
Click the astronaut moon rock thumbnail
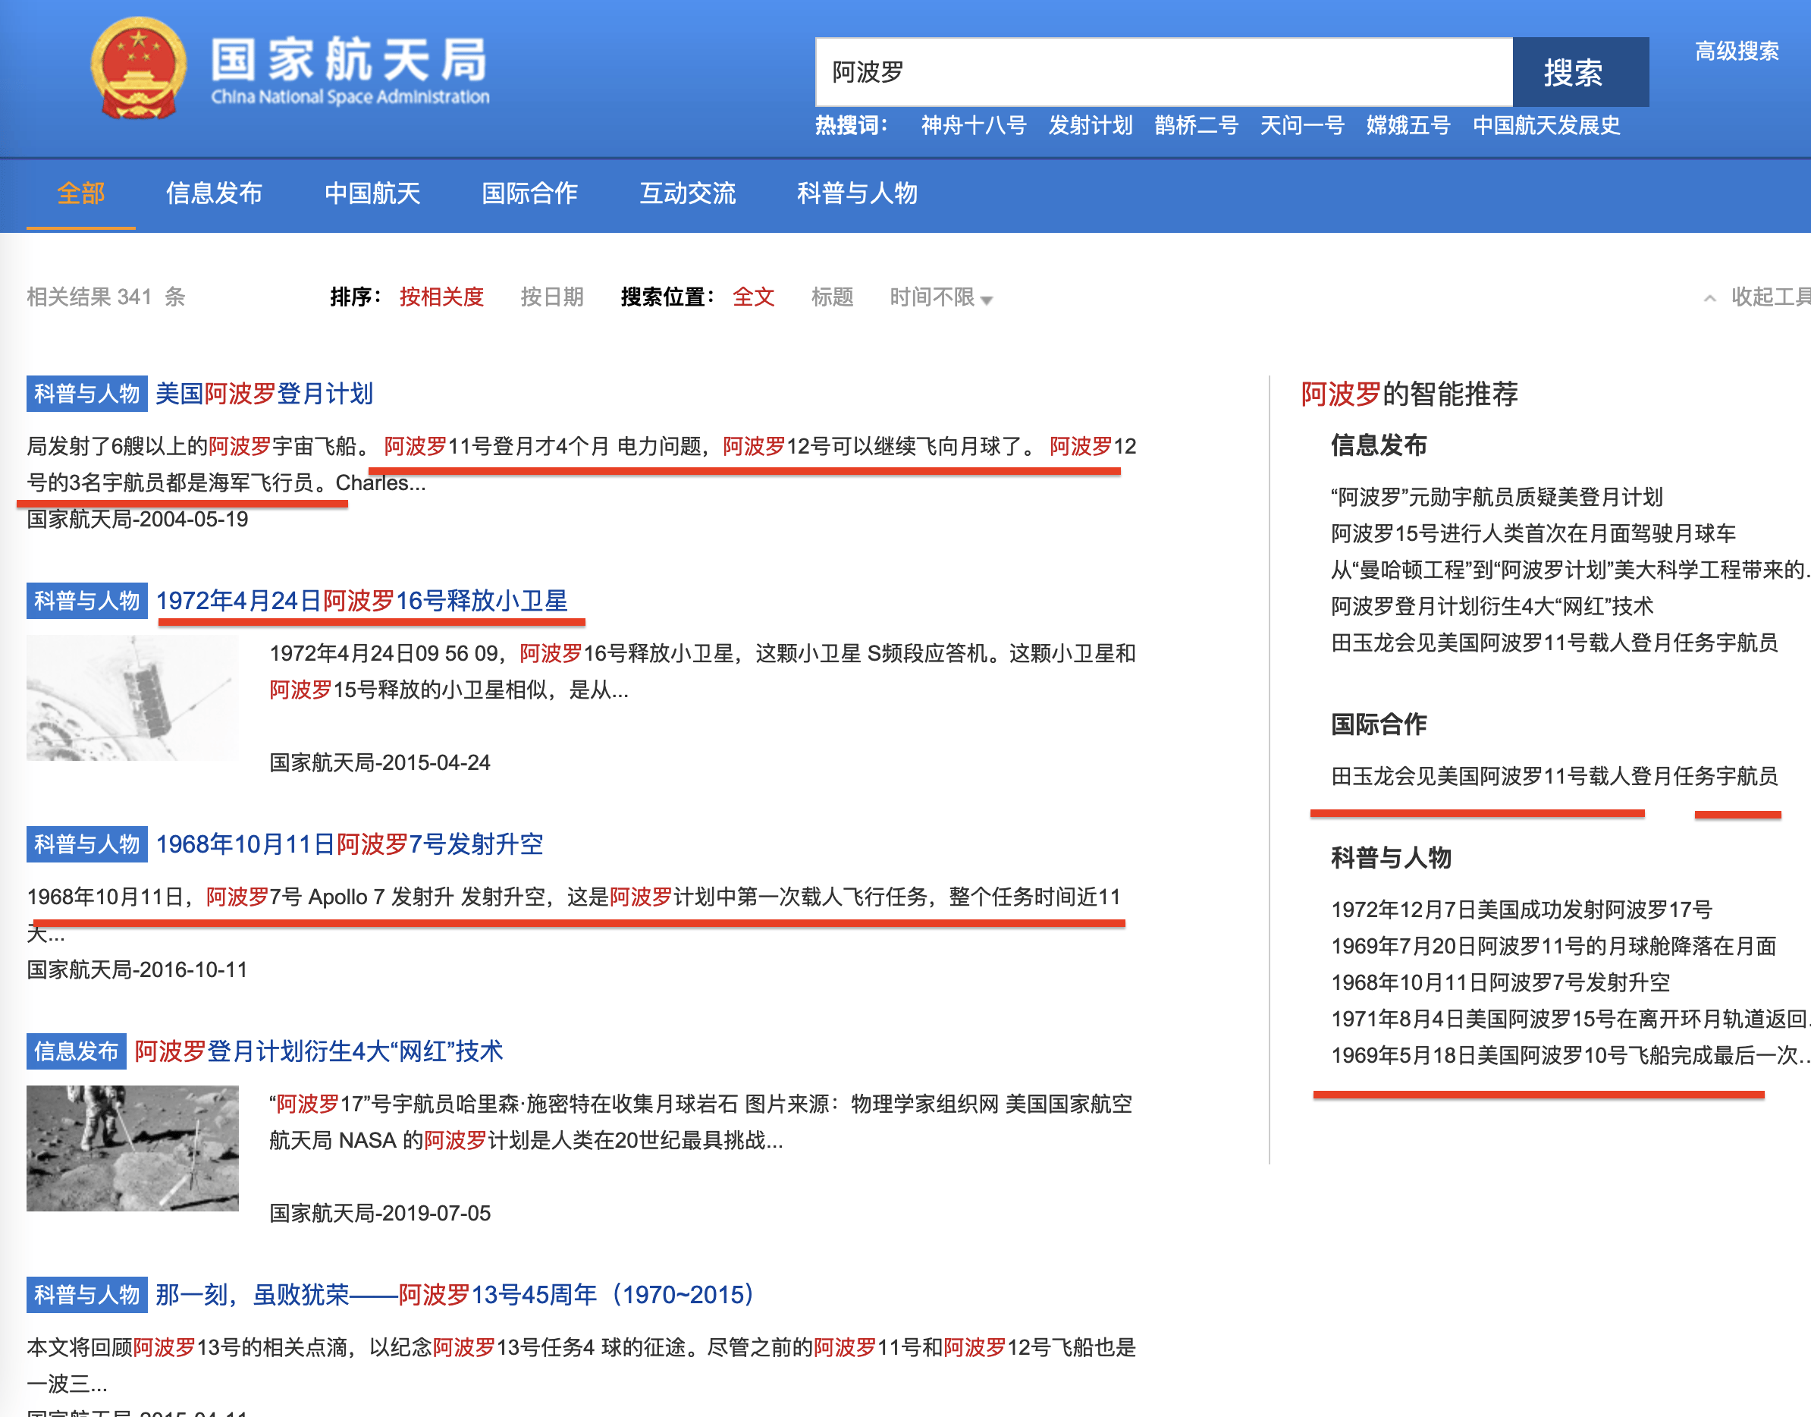point(133,1149)
